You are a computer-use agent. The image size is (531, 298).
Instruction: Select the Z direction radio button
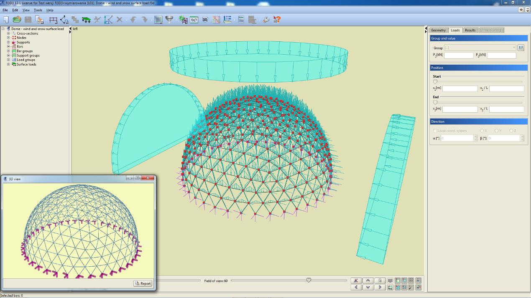(511, 131)
